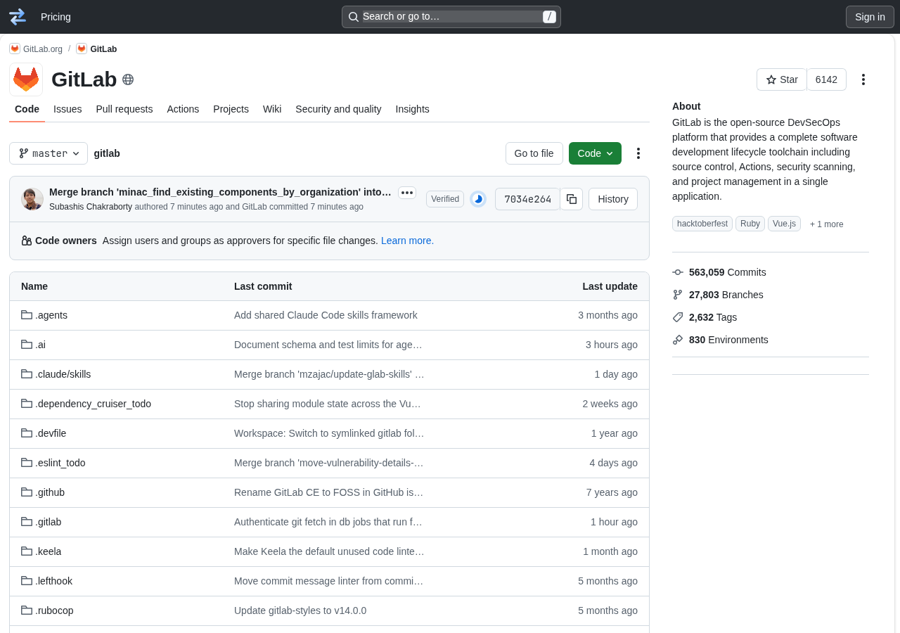Image resolution: width=900 pixels, height=633 pixels.
Task: Click the .rubocop folder icon
Action: 27,610
